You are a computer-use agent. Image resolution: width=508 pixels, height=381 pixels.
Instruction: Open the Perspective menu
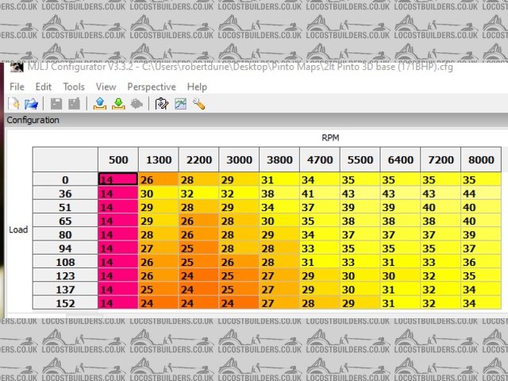[151, 87]
